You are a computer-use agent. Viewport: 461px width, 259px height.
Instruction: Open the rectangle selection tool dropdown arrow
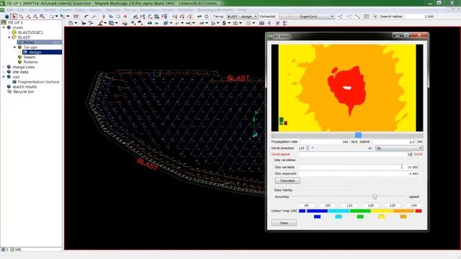[x=56, y=17]
